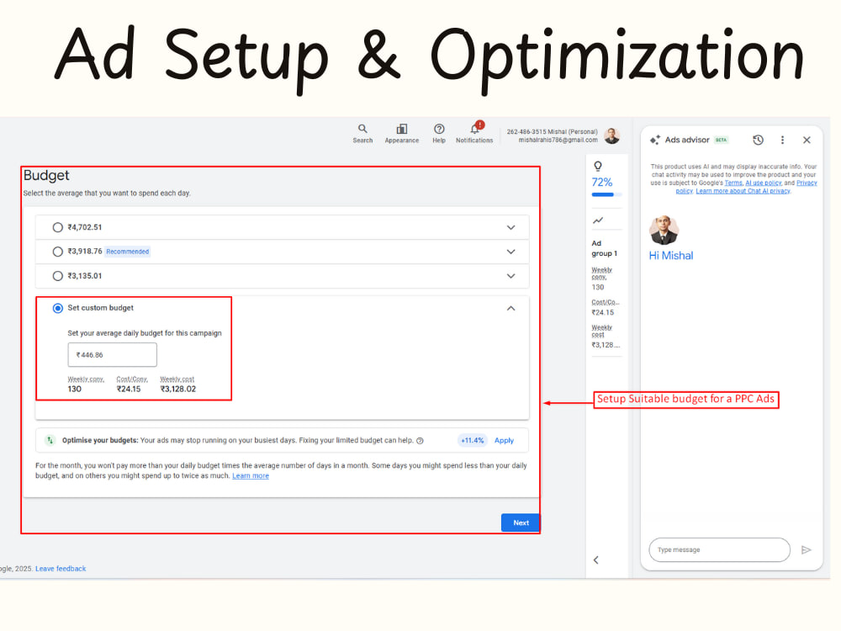Click the Ad group 1 label
This screenshot has height=631, width=841.
coord(605,248)
